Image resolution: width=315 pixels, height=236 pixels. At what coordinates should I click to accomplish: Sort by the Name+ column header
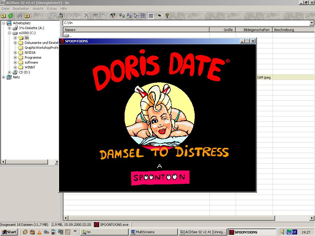click(x=136, y=30)
